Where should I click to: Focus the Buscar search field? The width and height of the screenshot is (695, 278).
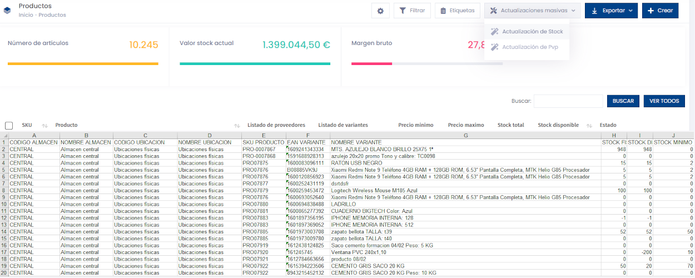click(x=568, y=101)
